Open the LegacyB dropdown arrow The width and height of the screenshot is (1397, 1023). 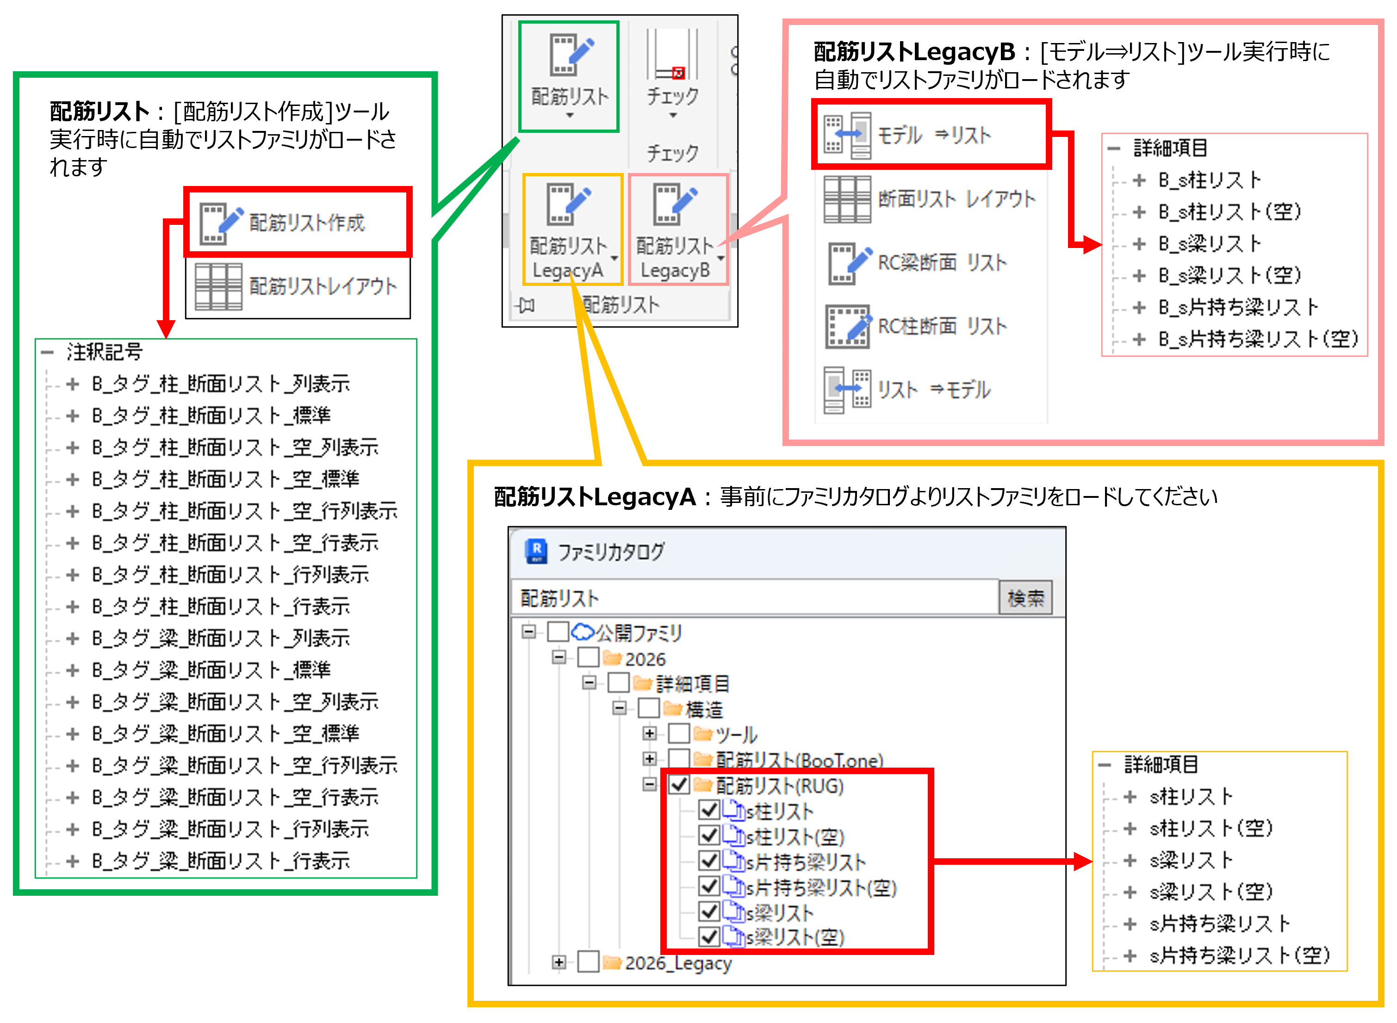721,258
